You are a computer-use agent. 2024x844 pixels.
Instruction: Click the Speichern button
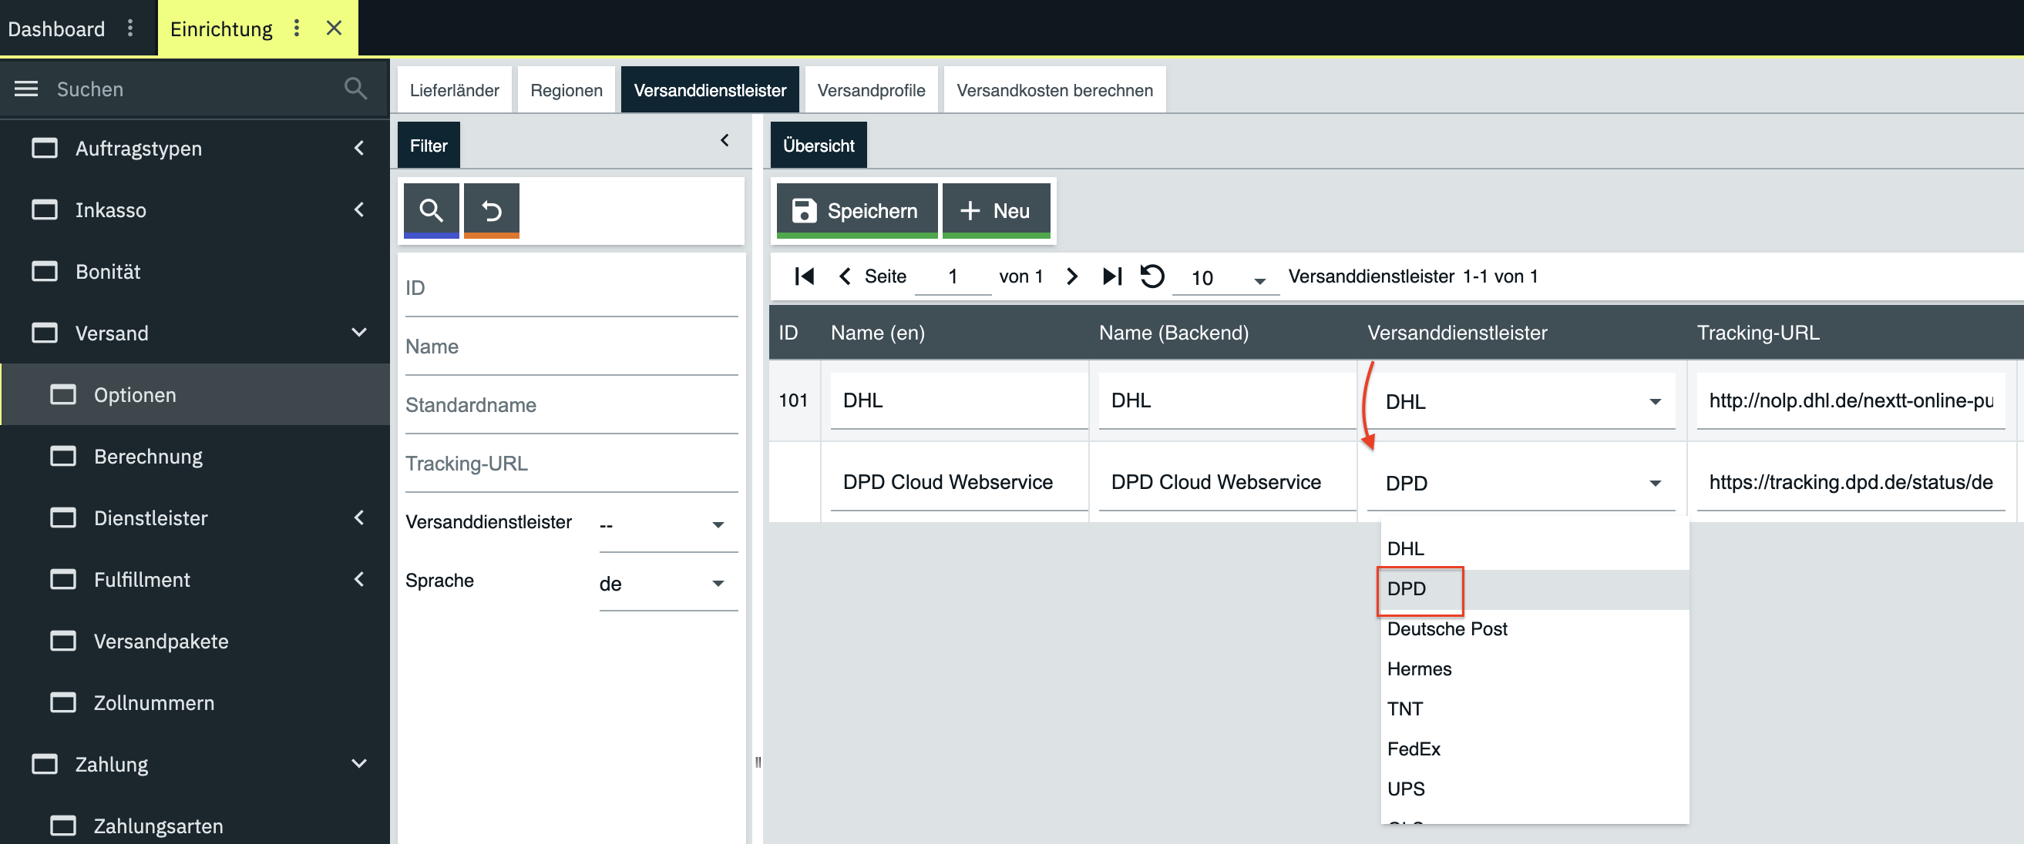[856, 210]
